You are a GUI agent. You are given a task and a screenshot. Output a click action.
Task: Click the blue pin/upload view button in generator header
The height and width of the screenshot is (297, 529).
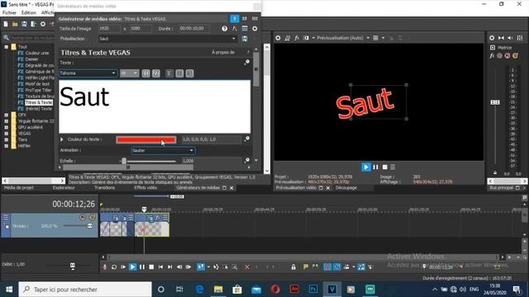click(235, 18)
